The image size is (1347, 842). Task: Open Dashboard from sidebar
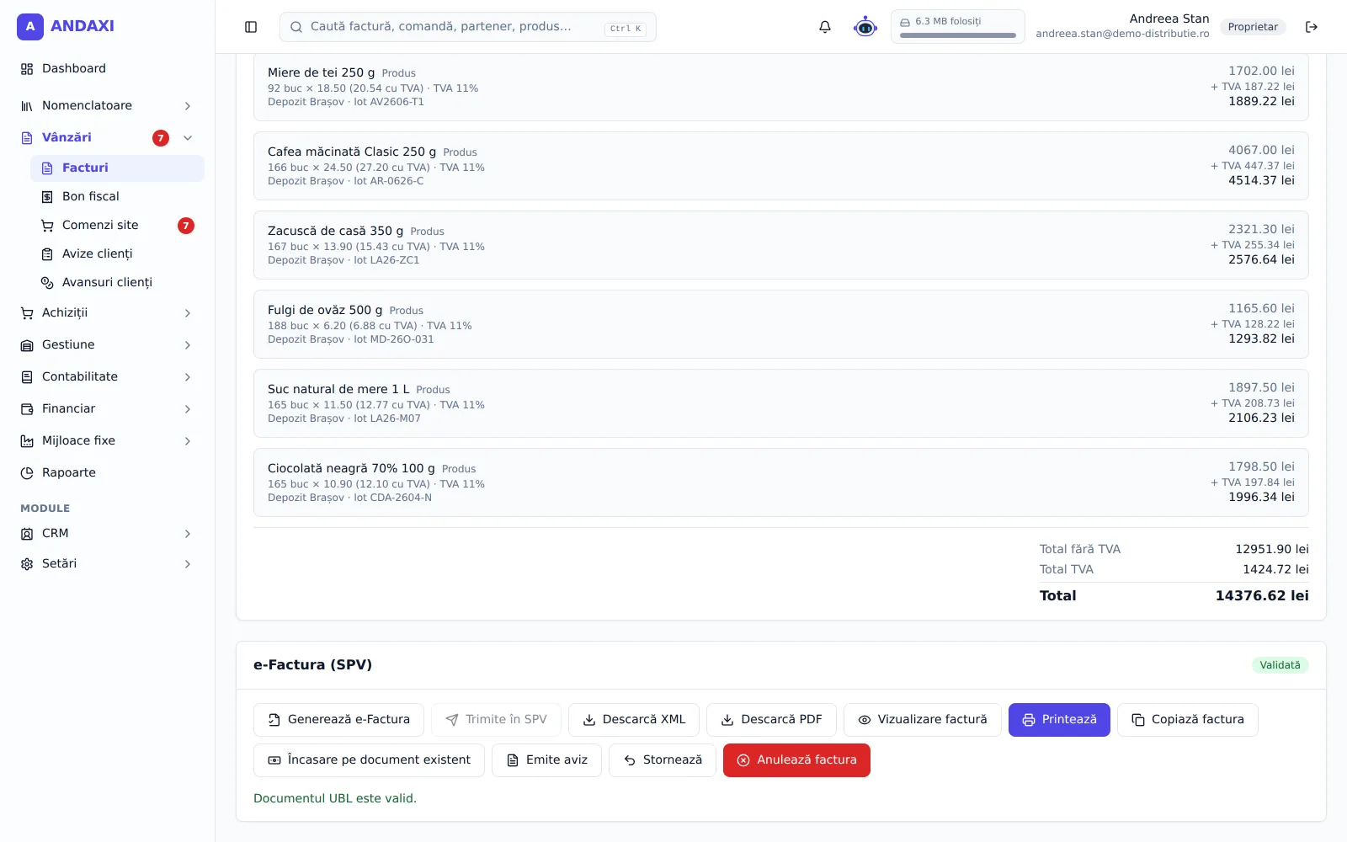pyautogui.click(x=108, y=68)
